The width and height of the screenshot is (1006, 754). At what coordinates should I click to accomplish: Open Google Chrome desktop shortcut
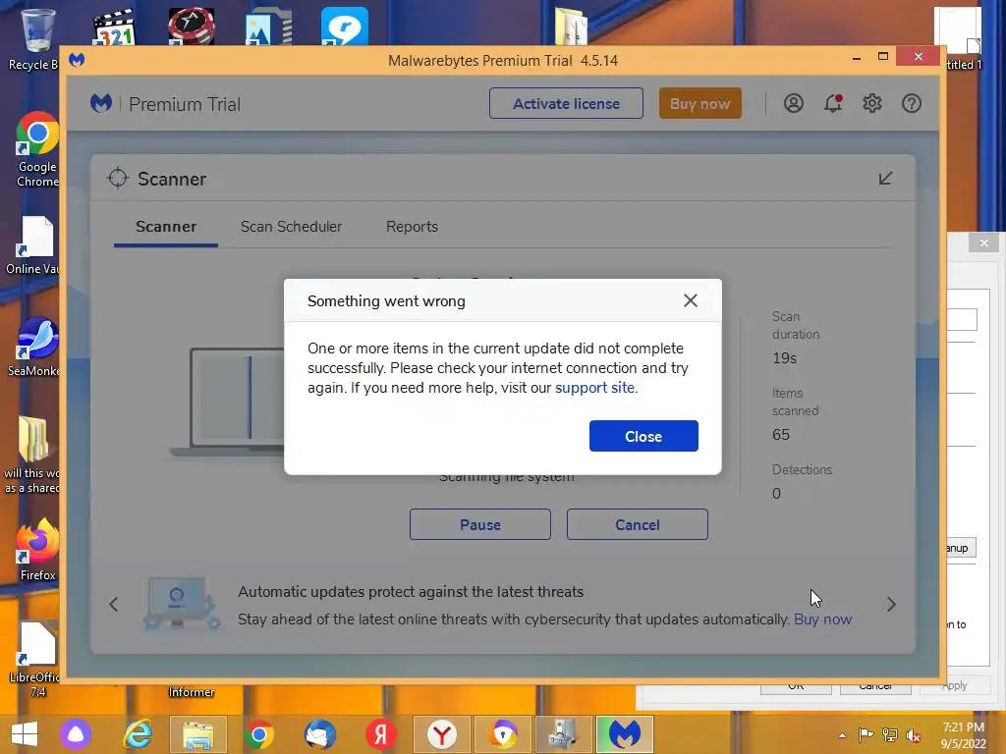point(37,150)
